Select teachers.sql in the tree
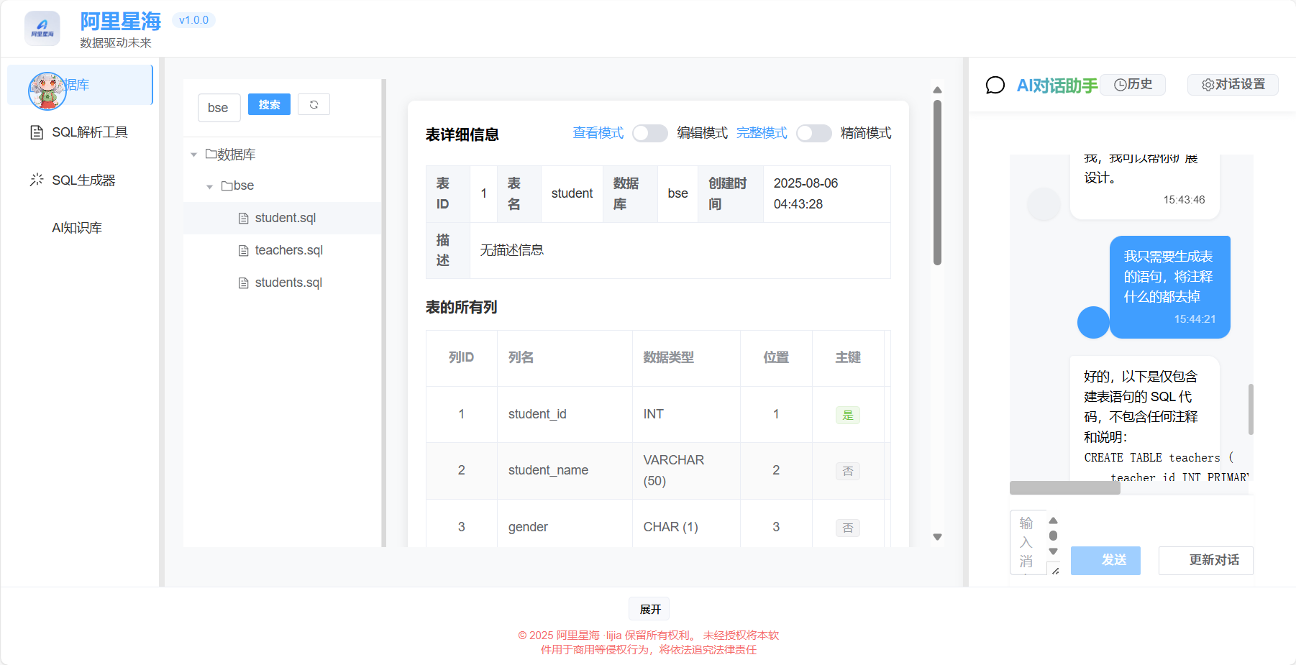1296x665 pixels. (282, 250)
